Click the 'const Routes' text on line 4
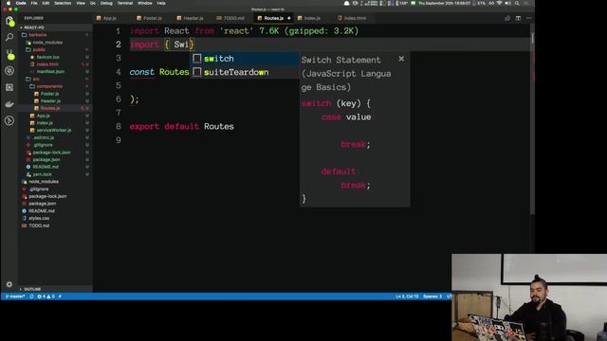607x341 pixels. [x=159, y=72]
